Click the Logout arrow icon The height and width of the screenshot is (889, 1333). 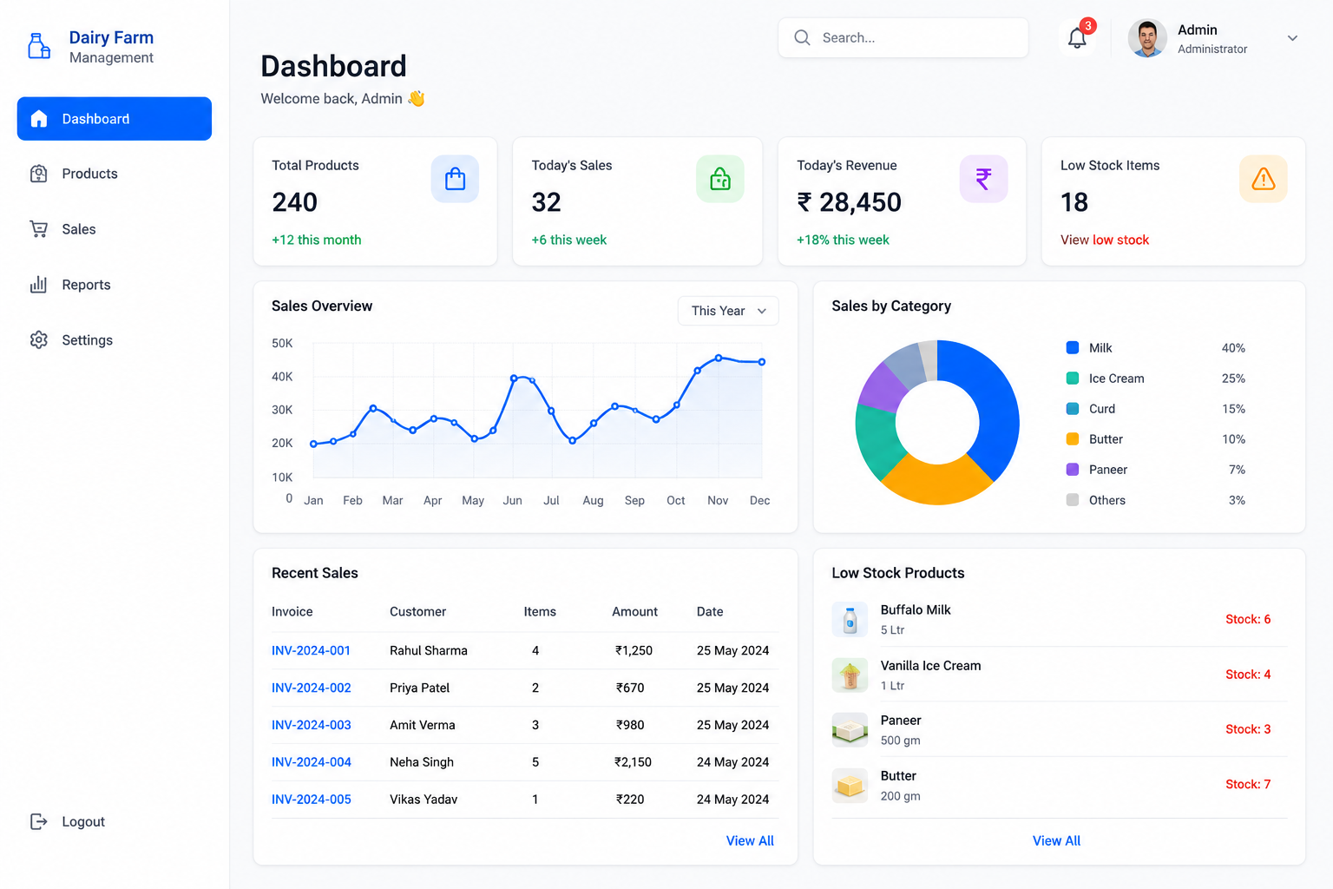[39, 821]
